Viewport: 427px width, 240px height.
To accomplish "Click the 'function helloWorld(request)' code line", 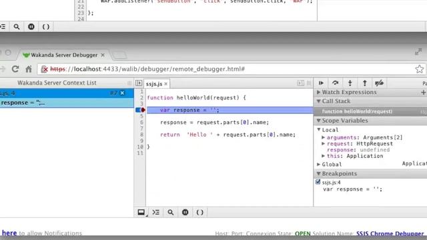I will click(x=196, y=97).
